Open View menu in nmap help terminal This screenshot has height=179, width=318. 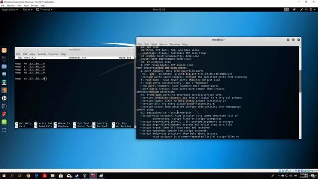point(154,44)
